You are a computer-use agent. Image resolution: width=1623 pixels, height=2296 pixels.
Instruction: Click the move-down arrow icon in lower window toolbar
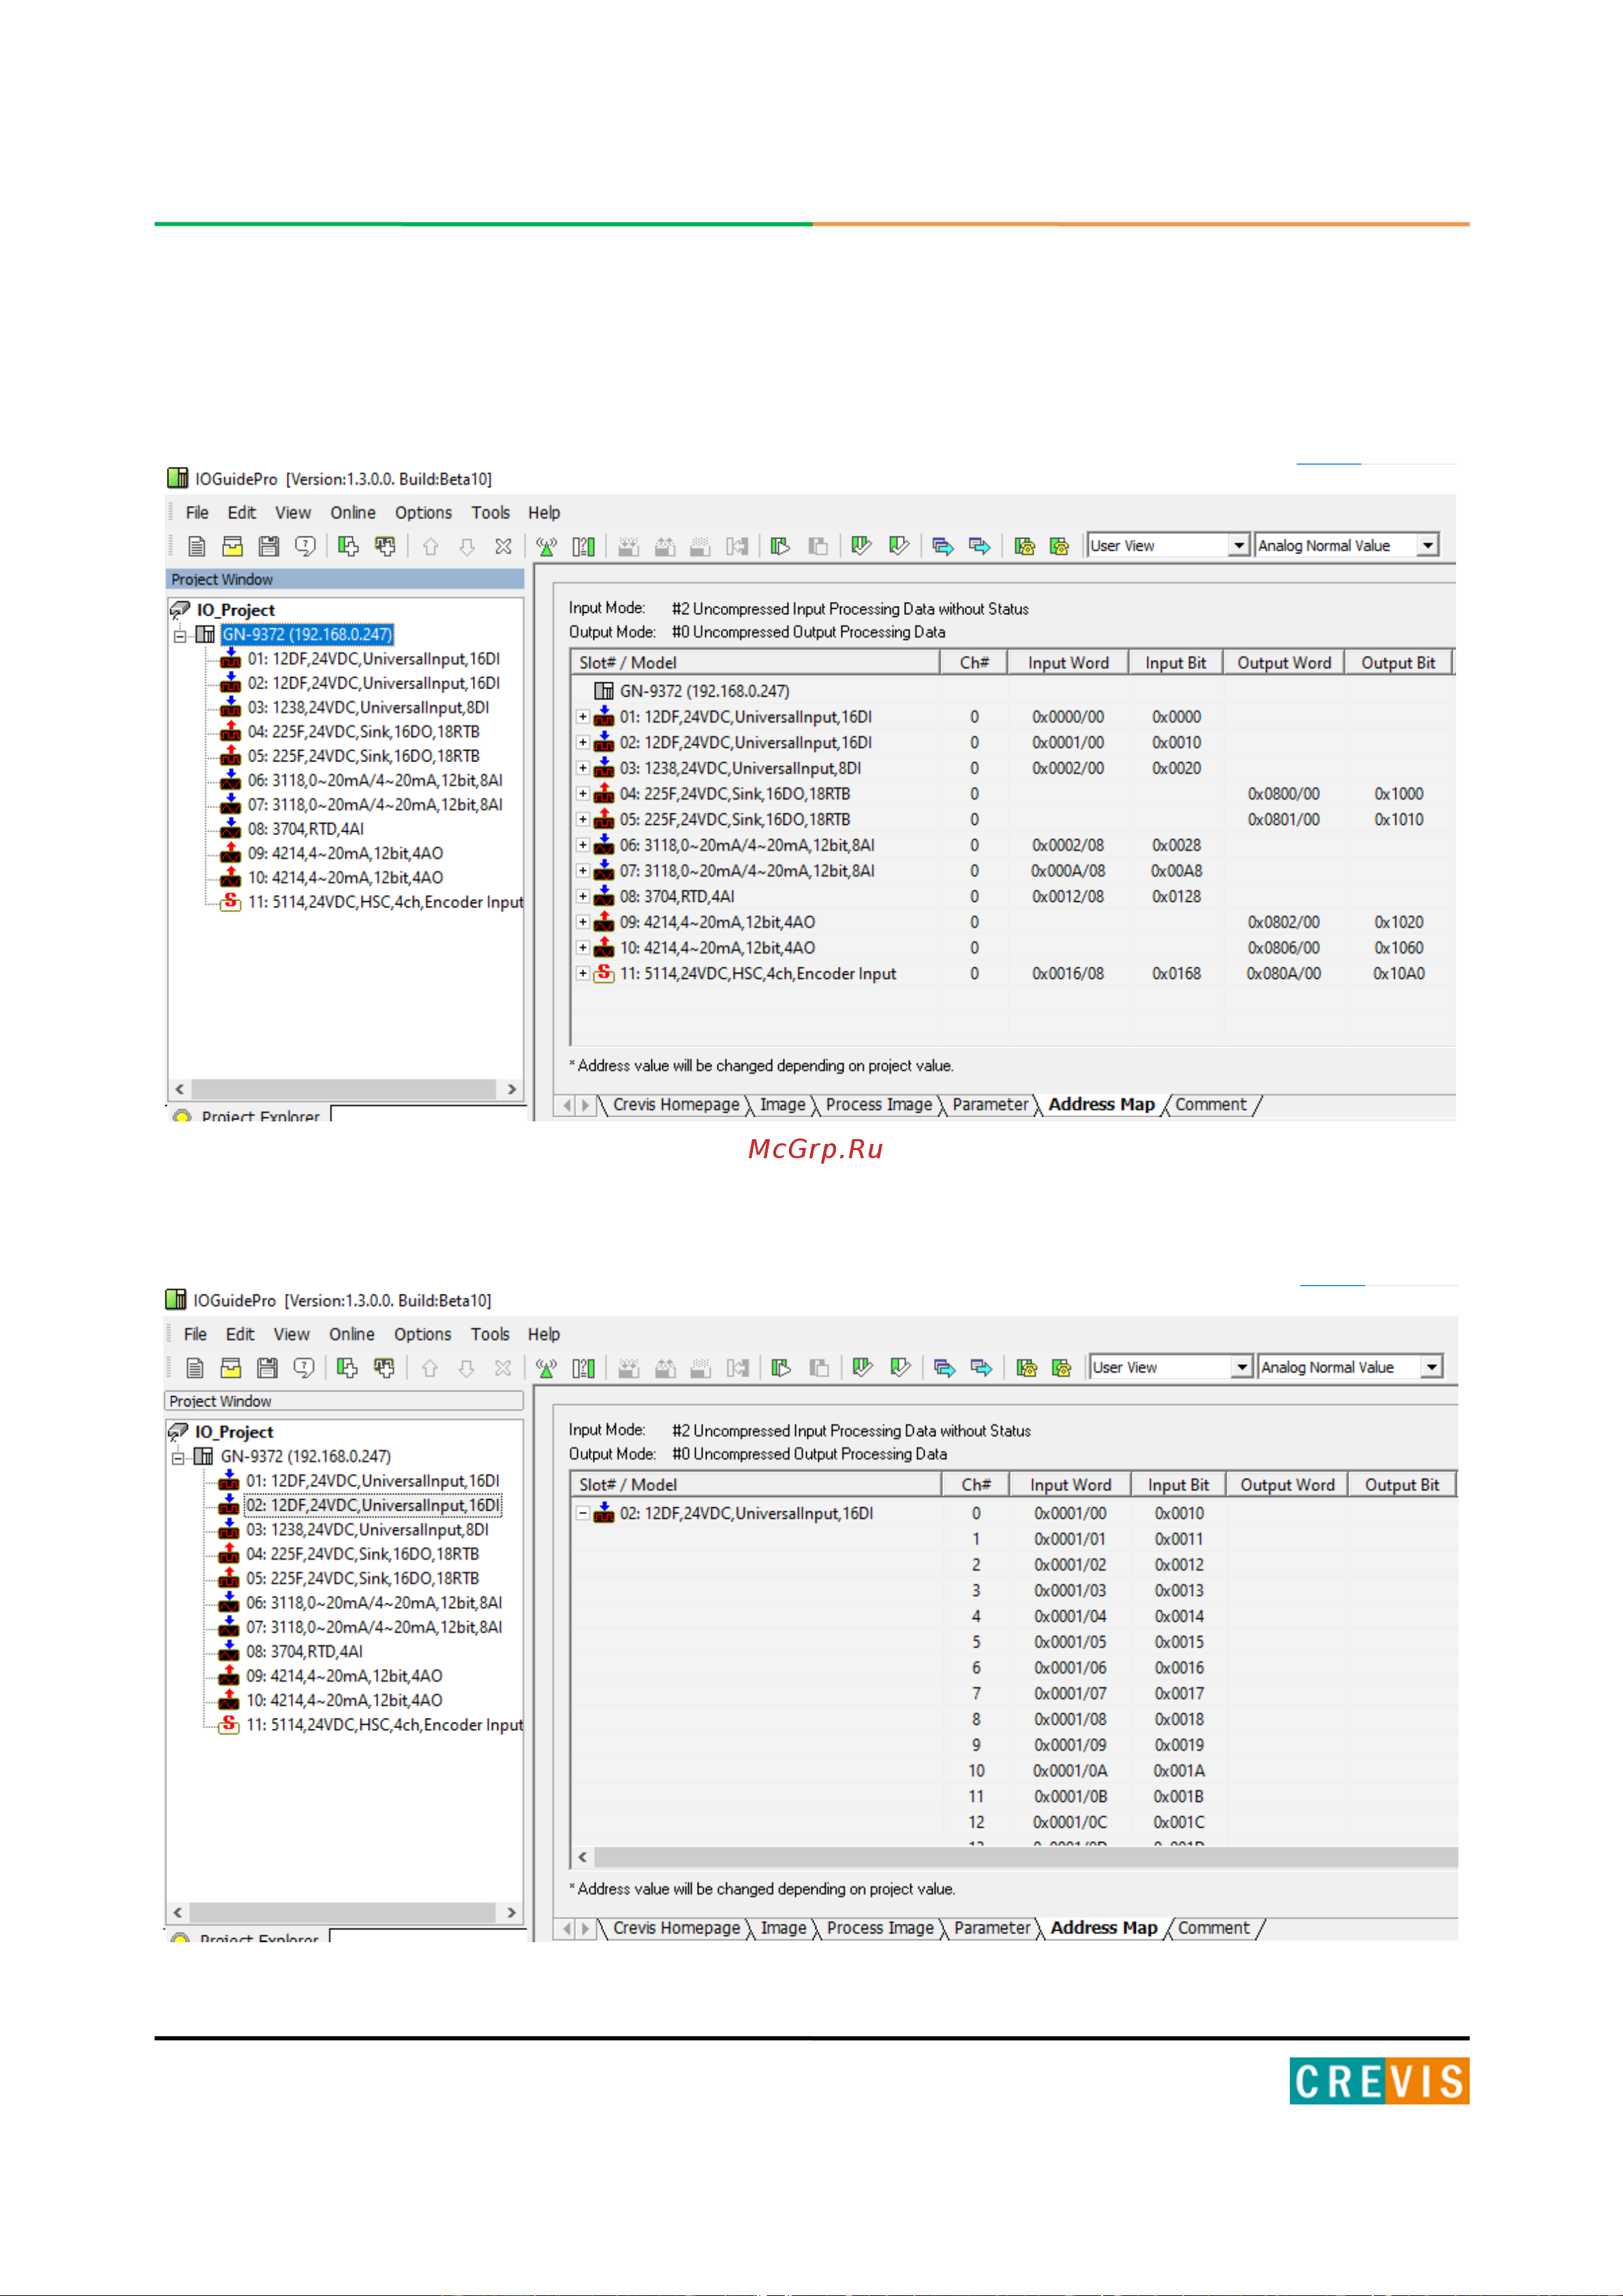pos(466,1368)
